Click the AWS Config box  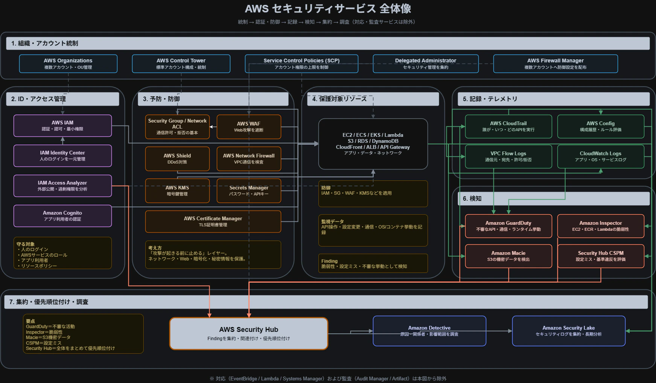click(x=601, y=126)
